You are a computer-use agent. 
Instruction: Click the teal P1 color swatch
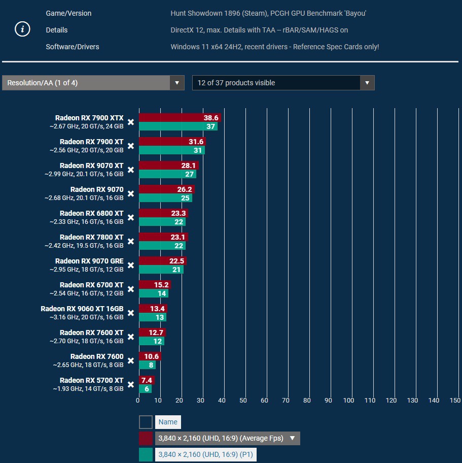[146, 454]
